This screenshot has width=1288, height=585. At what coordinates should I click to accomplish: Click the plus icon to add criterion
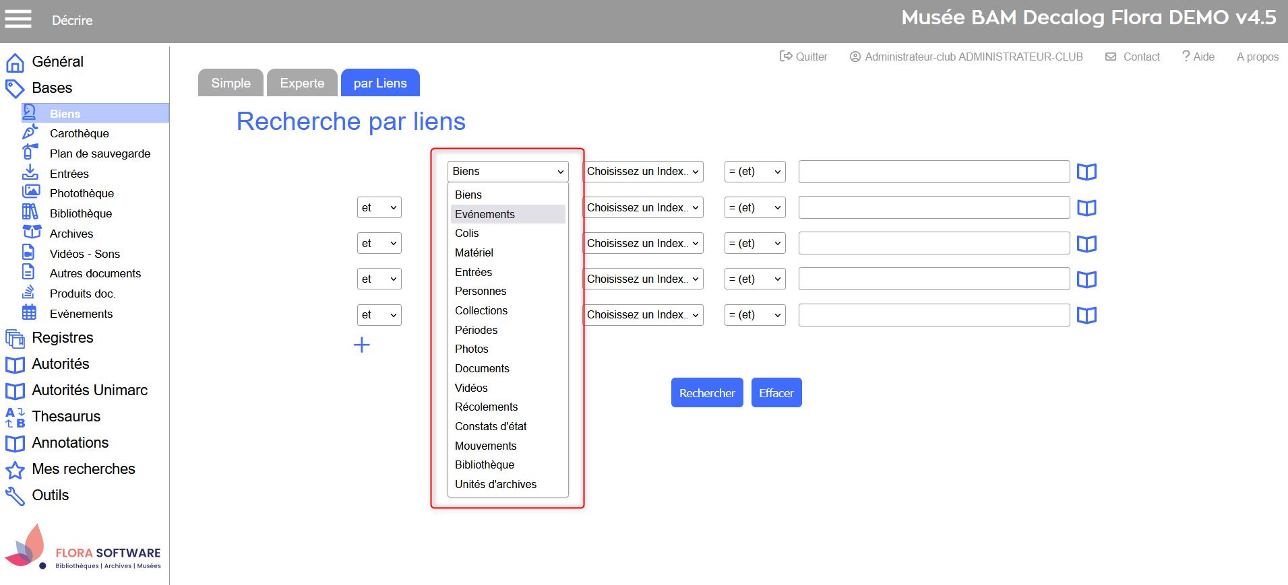click(362, 345)
